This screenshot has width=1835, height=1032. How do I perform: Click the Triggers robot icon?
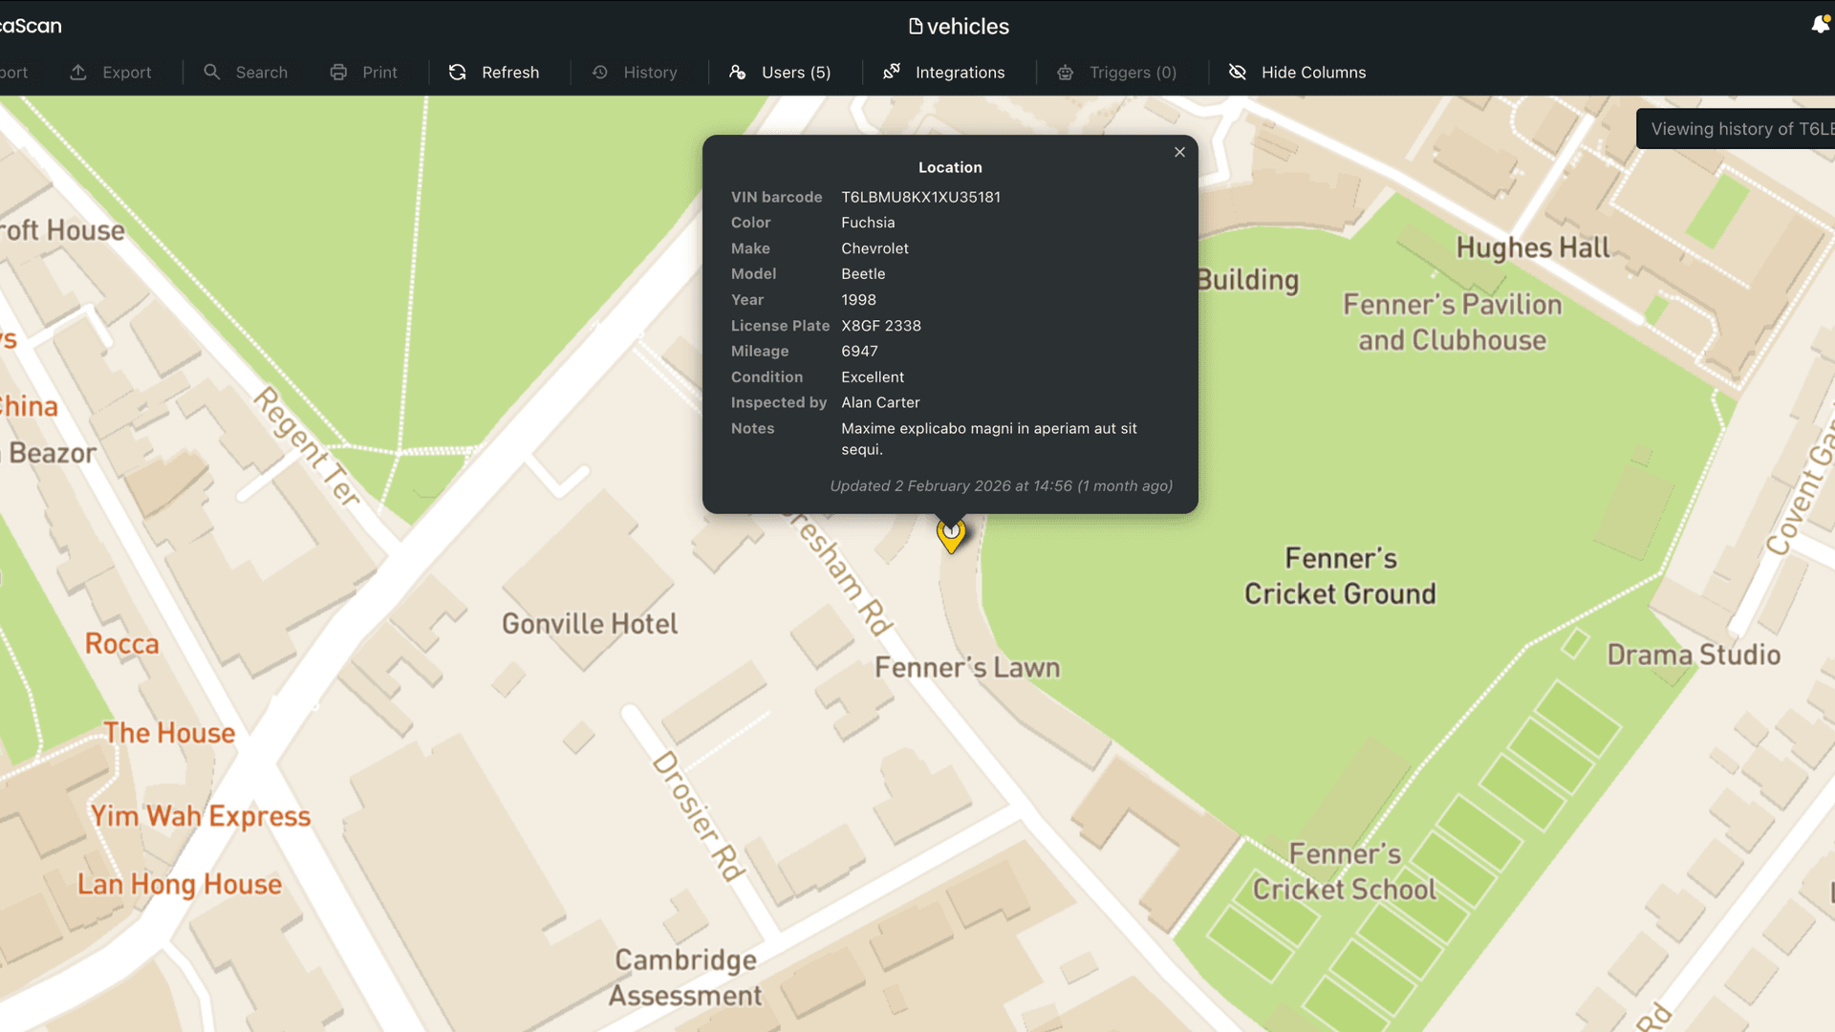coord(1065,72)
